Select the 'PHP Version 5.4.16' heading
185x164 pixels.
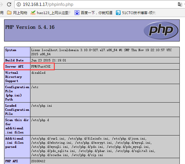(30, 27)
